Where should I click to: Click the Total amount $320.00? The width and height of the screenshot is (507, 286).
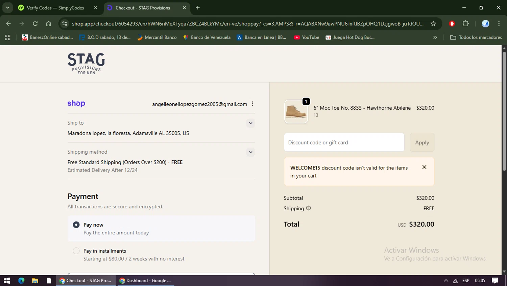pyautogui.click(x=421, y=224)
